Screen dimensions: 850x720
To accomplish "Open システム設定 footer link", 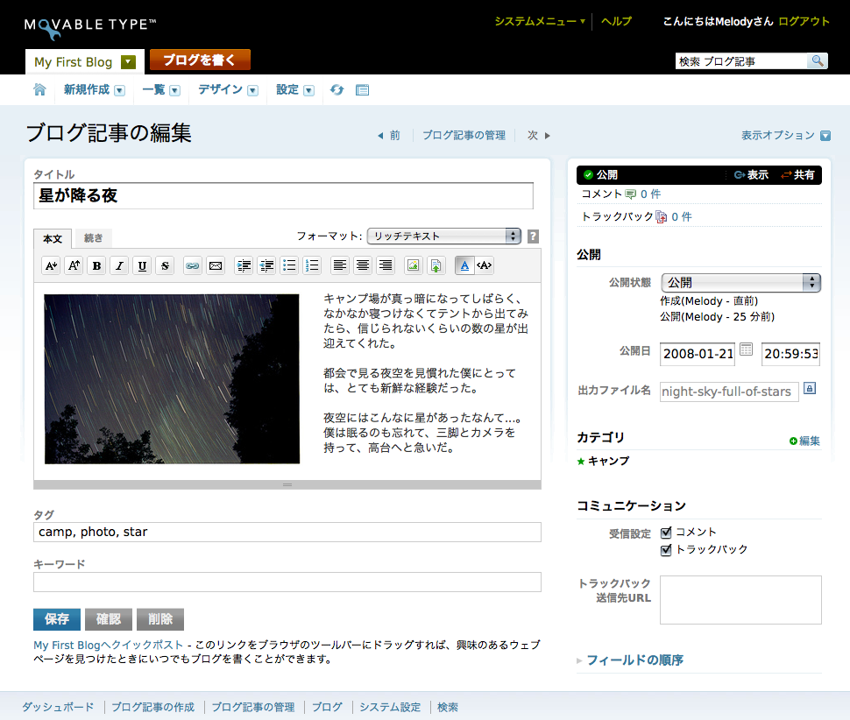I will [x=390, y=707].
